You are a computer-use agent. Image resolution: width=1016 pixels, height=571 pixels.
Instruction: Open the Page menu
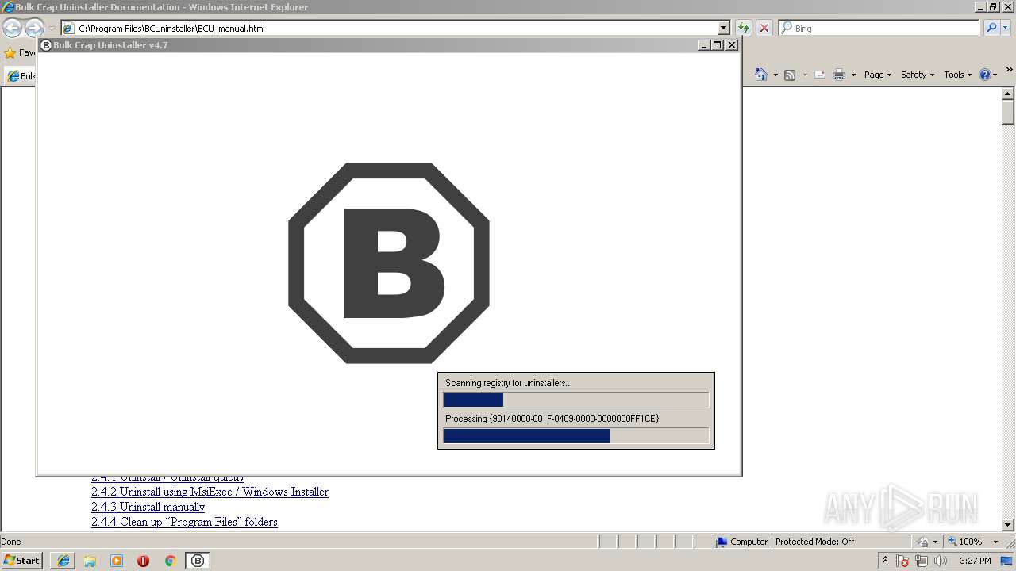877,75
